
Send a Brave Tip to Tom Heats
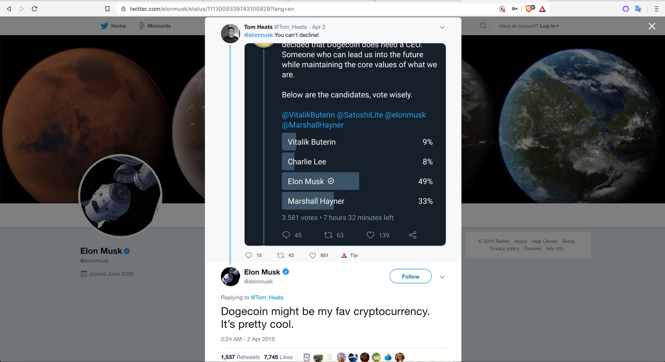(349, 255)
